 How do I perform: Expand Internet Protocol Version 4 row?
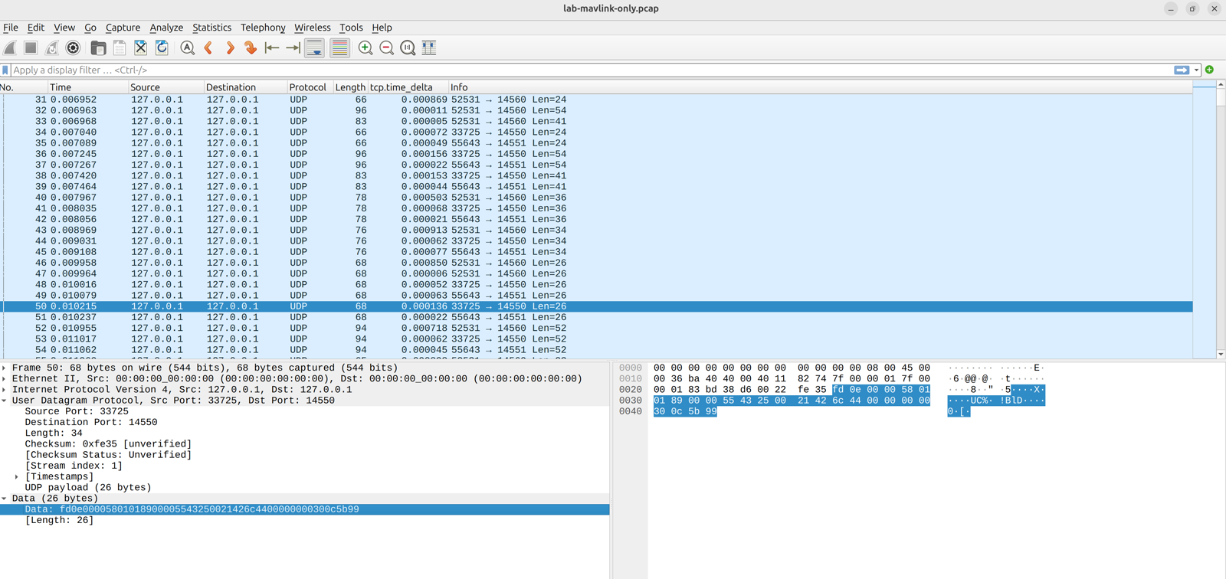point(5,389)
